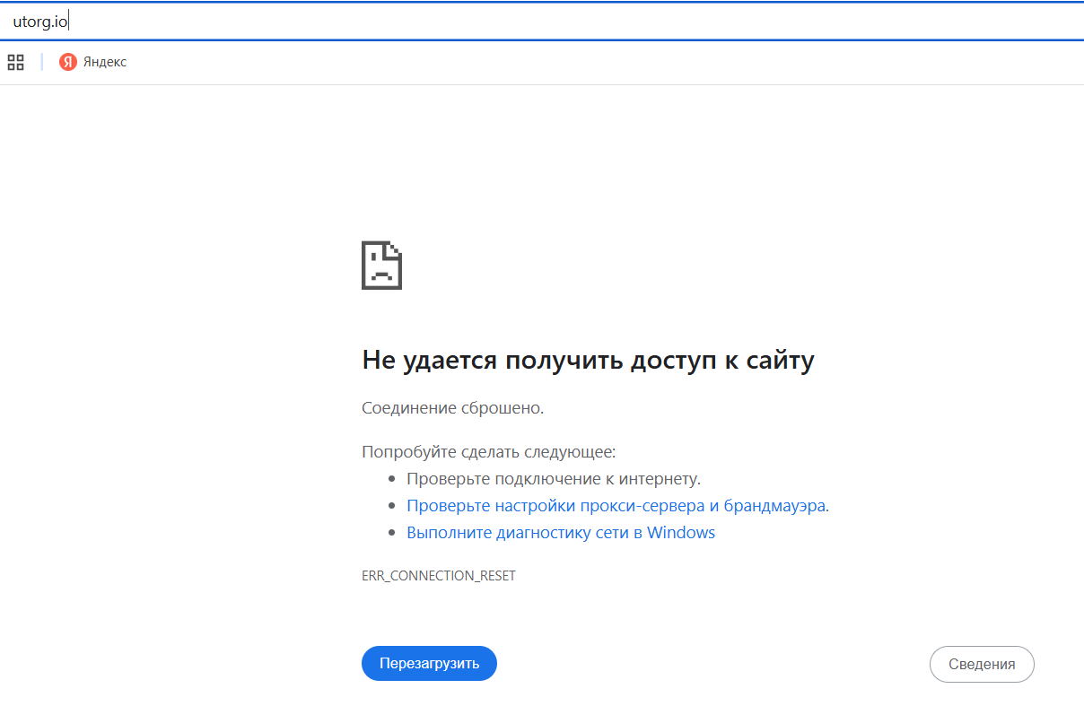This screenshot has width=1084, height=706.
Task: Click inside the address bar with utorg.io
Action: coord(269,20)
